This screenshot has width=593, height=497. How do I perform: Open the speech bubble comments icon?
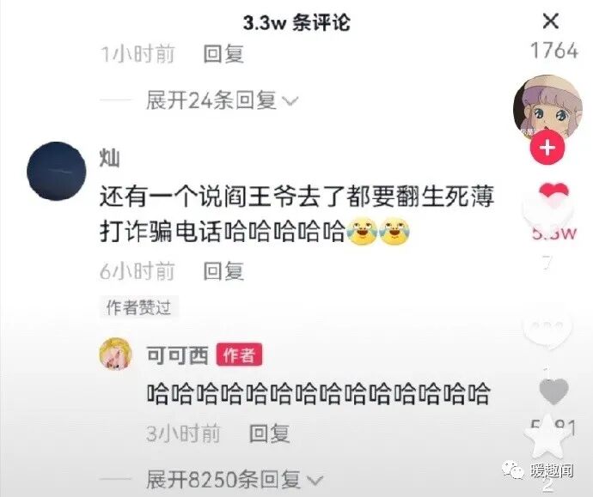(x=547, y=326)
